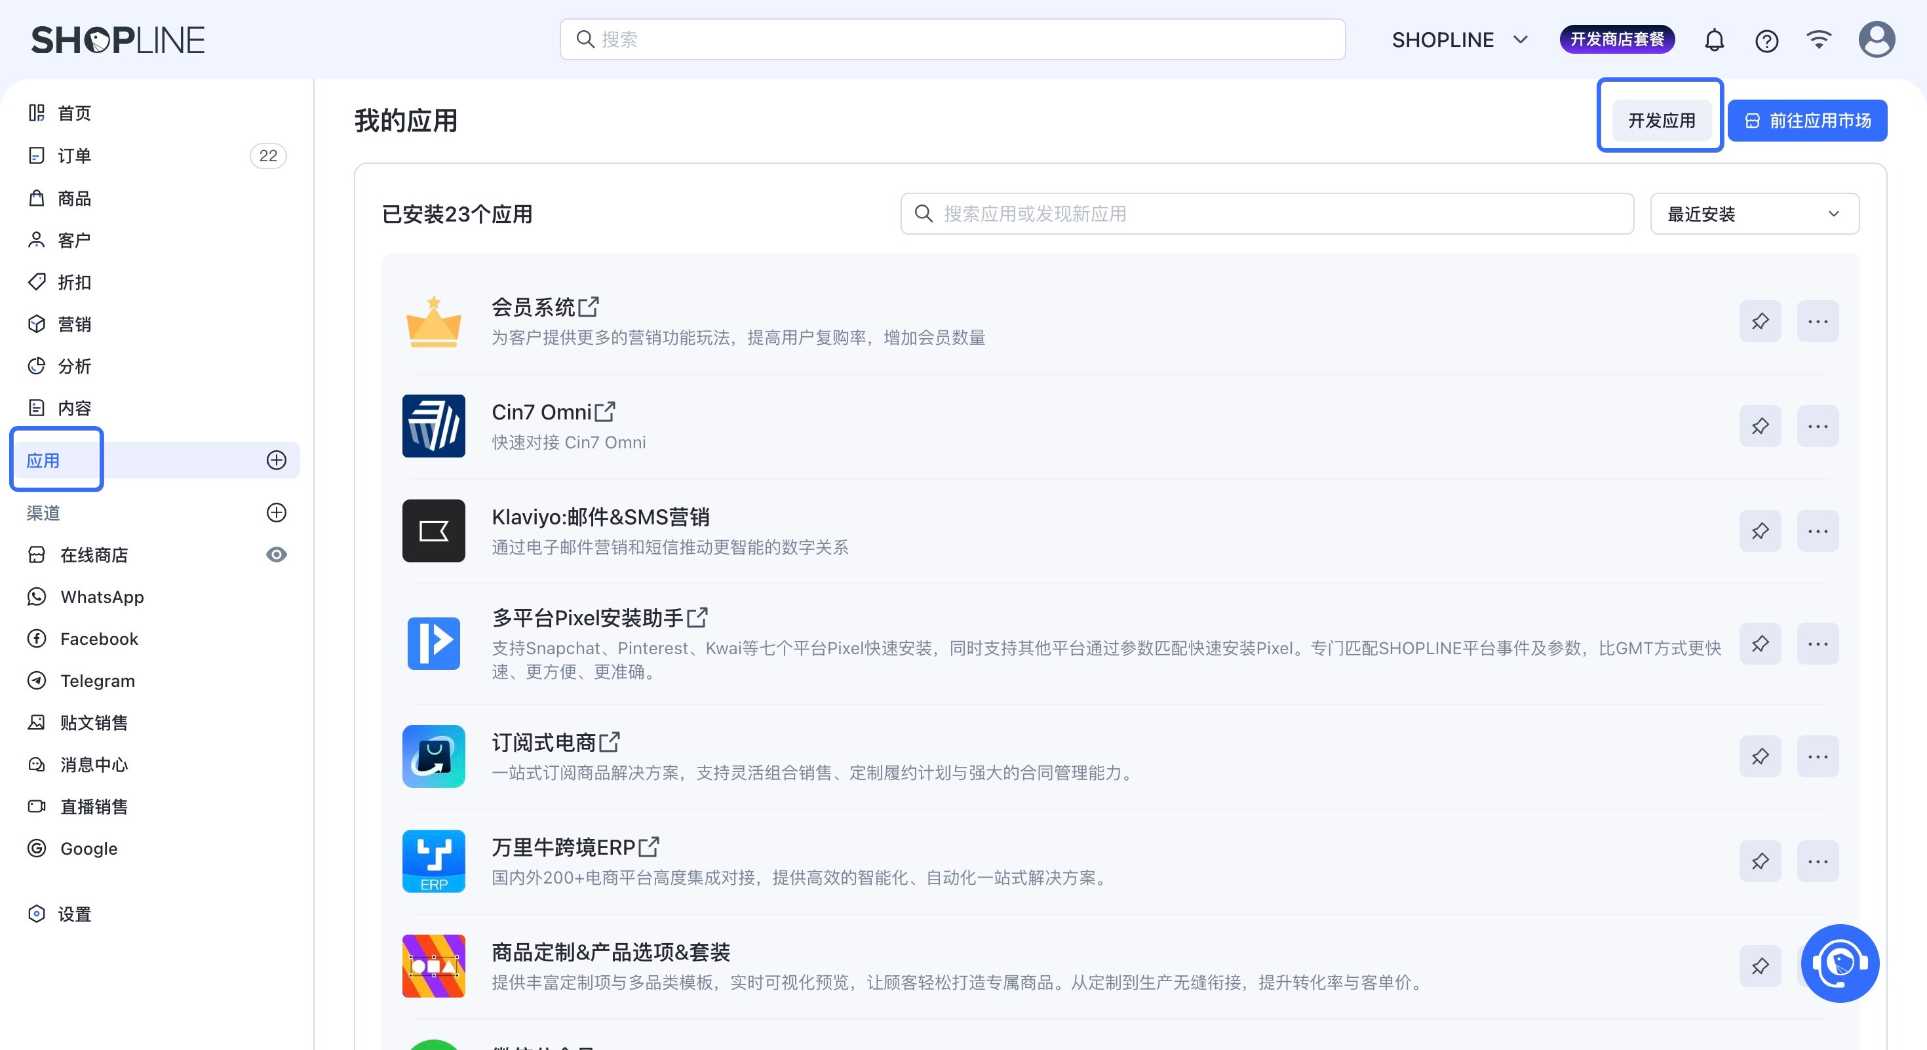
Task: Pin the 商品定制&产品选项&套装 app
Action: (x=1759, y=965)
